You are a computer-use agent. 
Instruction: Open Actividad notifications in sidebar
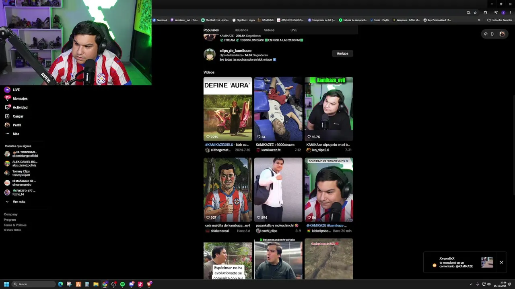[16, 108]
